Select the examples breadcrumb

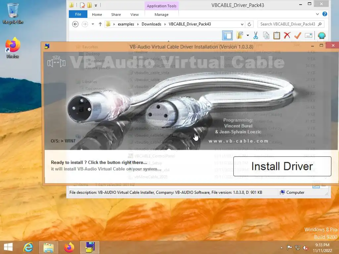pyautogui.click(x=126, y=24)
